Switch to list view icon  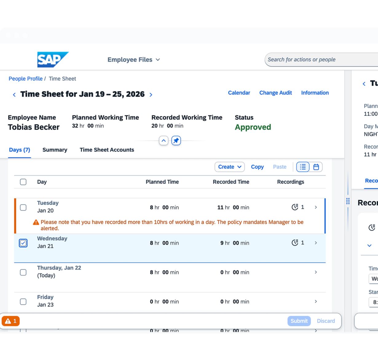(303, 167)
